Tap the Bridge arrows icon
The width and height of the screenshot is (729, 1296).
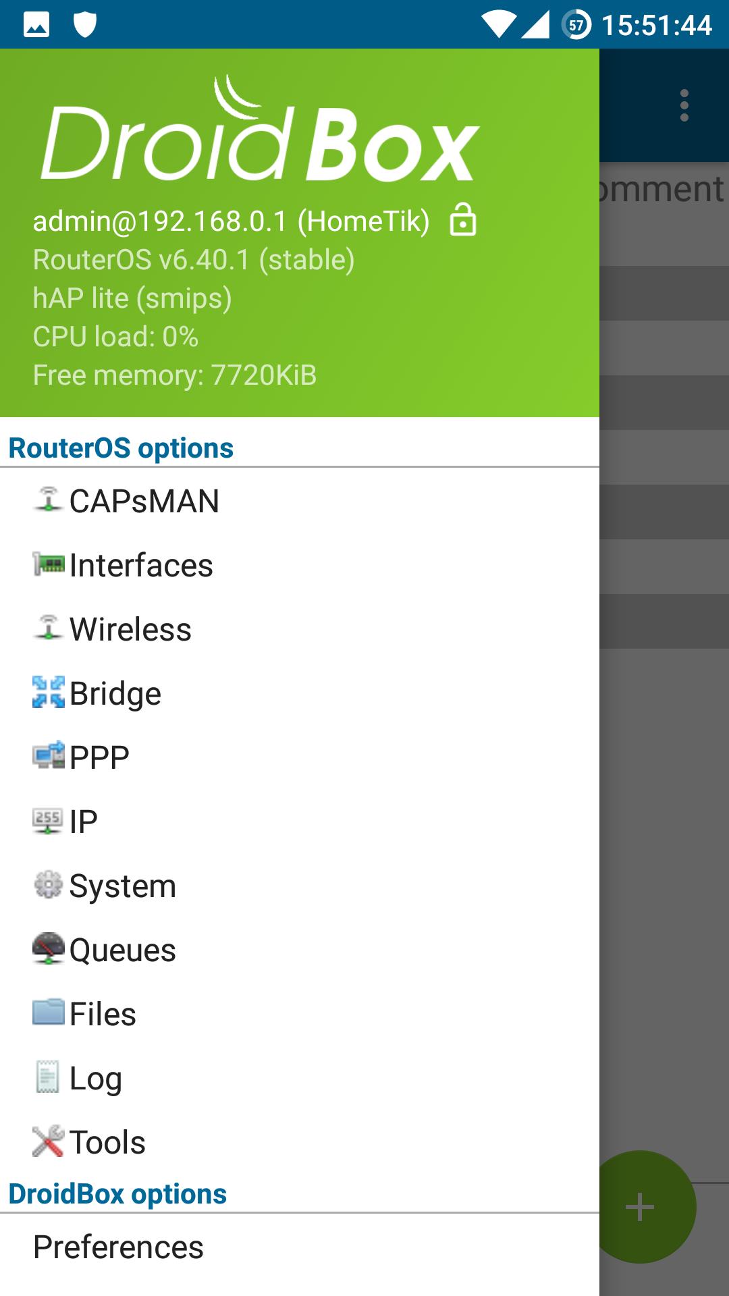coord(49,692)
